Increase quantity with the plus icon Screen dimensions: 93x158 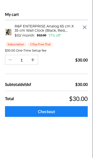pos(33,60)
